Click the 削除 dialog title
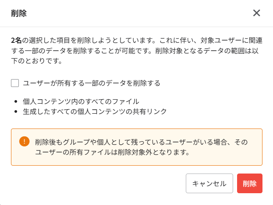This screenshot has height=205, width=273. (19, 14)
